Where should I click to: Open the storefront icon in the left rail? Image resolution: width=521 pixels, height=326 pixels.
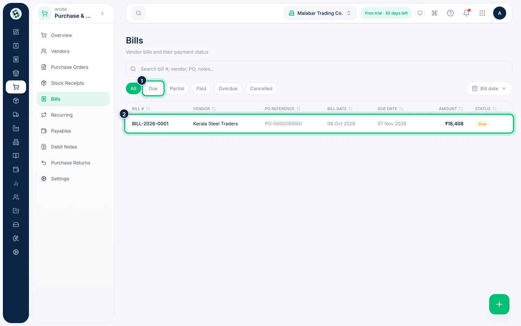point(16,73)
